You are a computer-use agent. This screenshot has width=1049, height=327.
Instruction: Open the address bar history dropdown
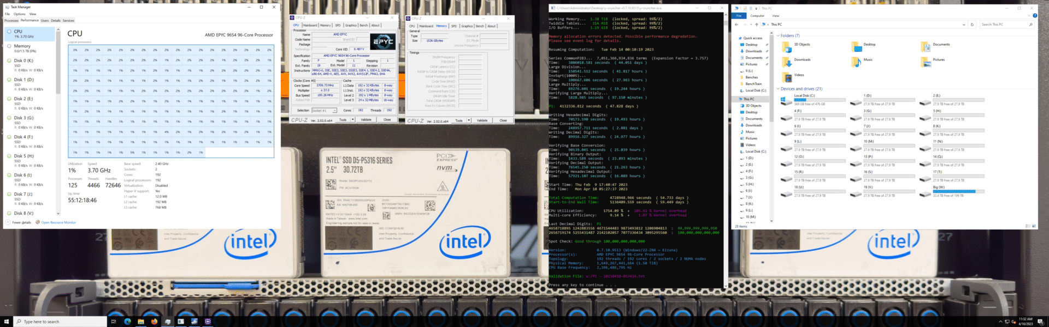(x=963, y=25)
